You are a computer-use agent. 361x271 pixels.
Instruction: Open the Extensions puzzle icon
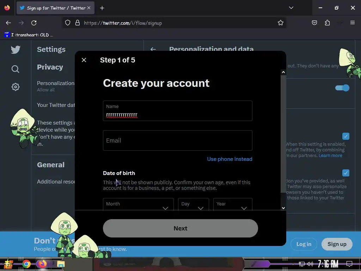point(327,23)
